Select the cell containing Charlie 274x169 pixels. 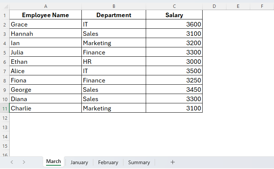46,108
